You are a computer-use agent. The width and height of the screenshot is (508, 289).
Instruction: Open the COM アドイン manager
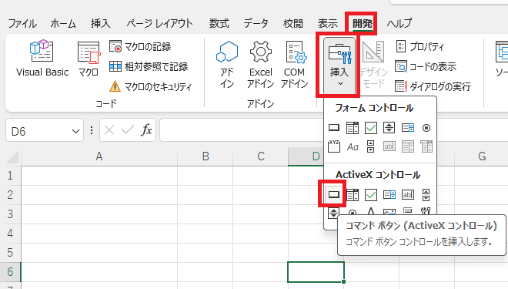tap(294, 64)
